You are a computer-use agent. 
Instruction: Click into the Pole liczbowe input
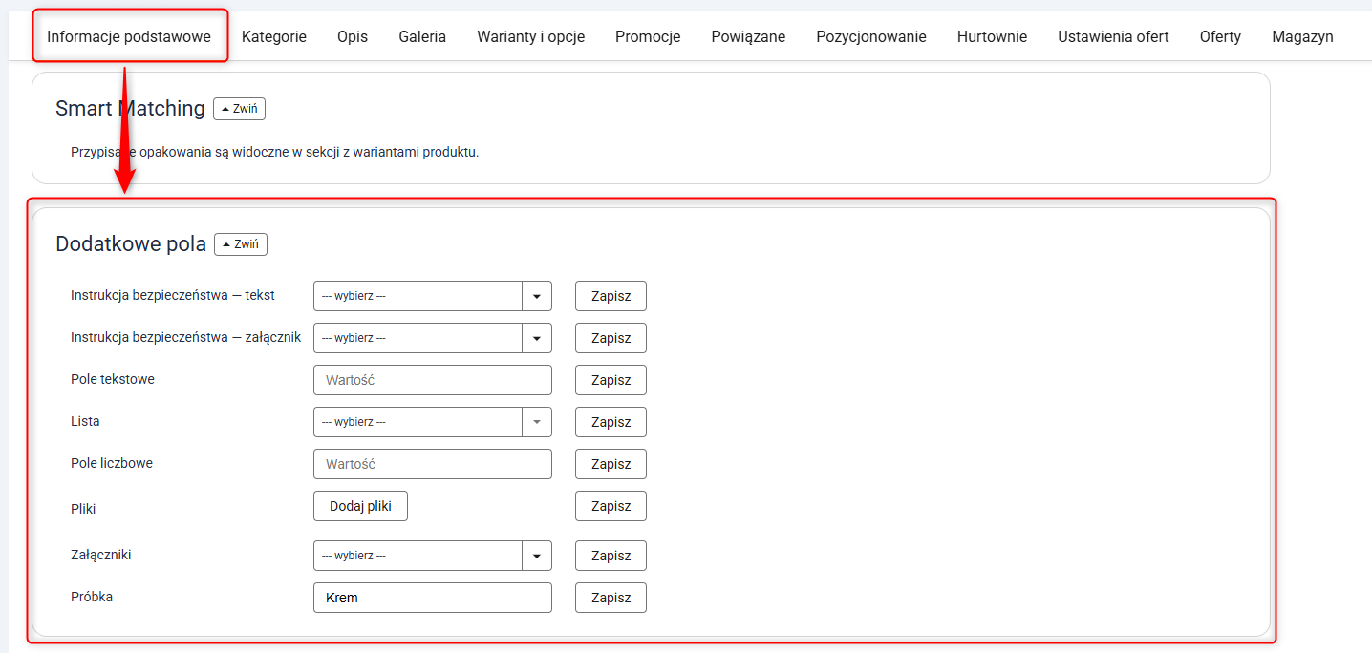coord(432,464)
